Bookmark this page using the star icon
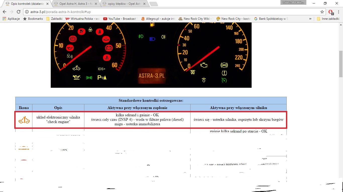The height and width of the screenshot is (192, 343). click(322, 12)
